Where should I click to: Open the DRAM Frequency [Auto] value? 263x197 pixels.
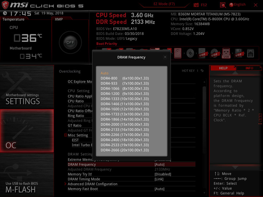click(x=159, y=165)
